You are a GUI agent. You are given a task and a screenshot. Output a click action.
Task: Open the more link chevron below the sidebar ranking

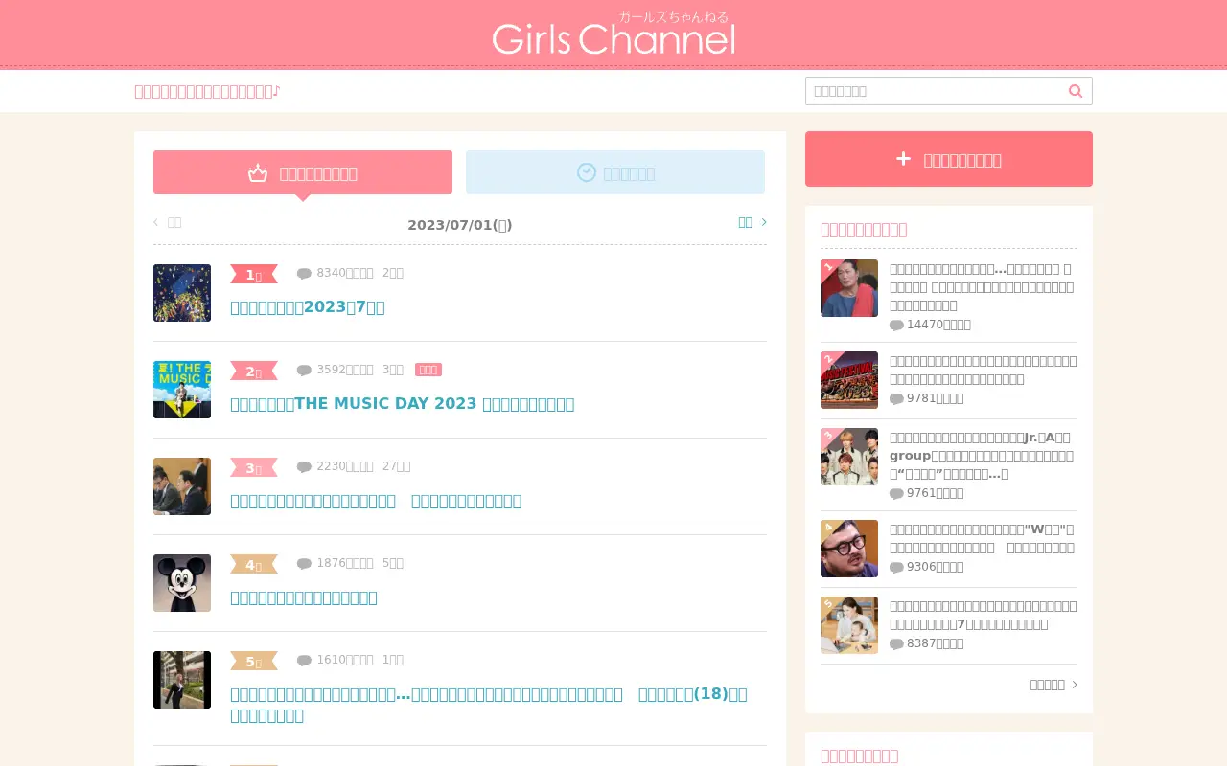(x=1075, y=685)
